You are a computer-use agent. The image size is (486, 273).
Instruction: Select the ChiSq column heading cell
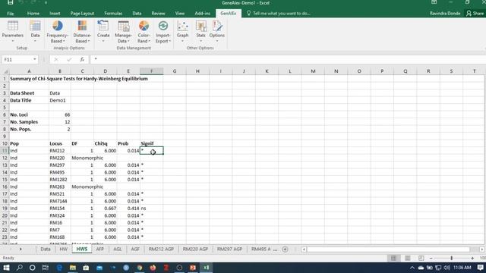[x=106, y=143]
